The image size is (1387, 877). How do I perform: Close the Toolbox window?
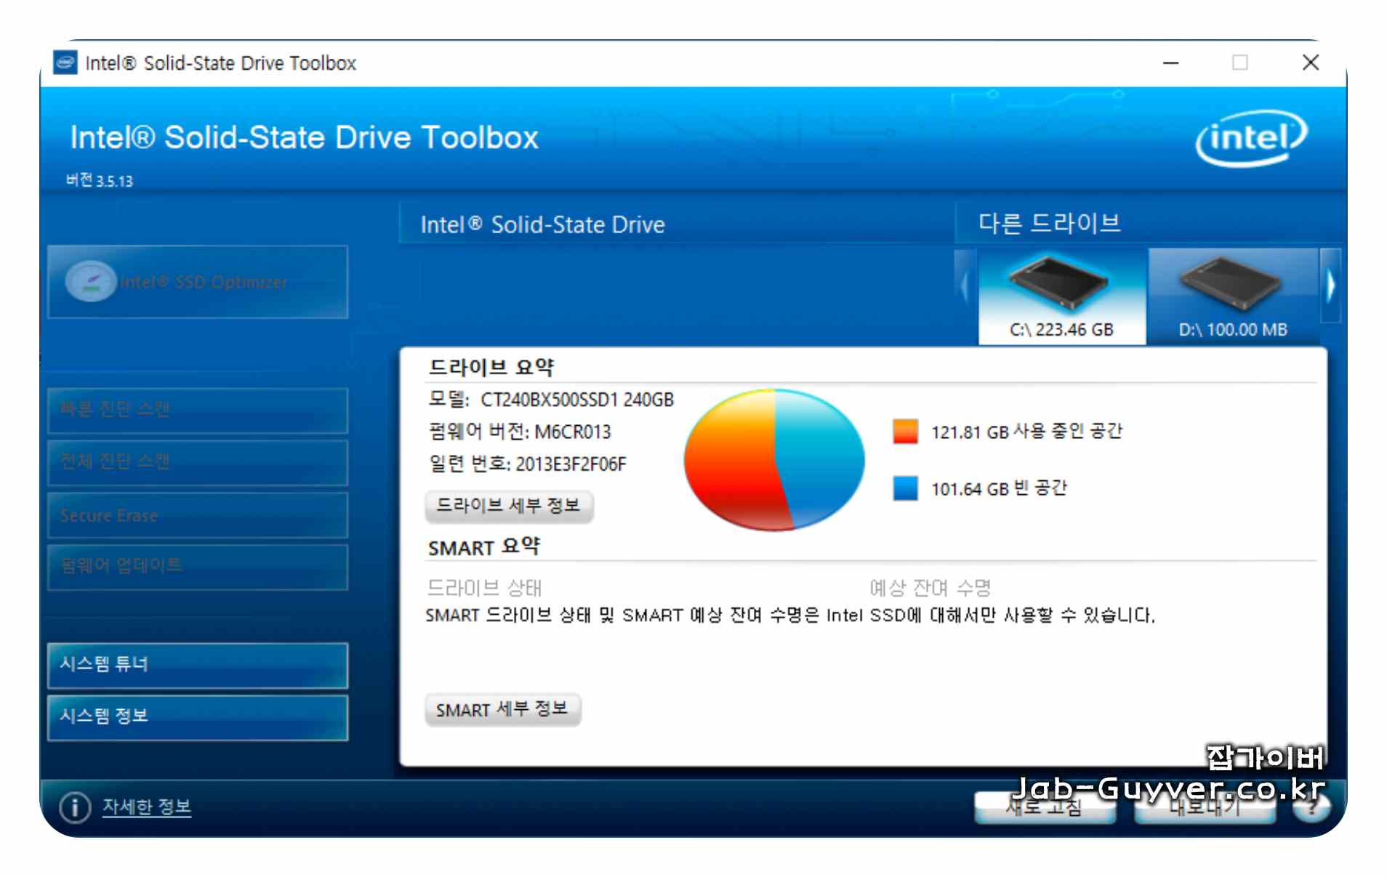coord(1310,63)
